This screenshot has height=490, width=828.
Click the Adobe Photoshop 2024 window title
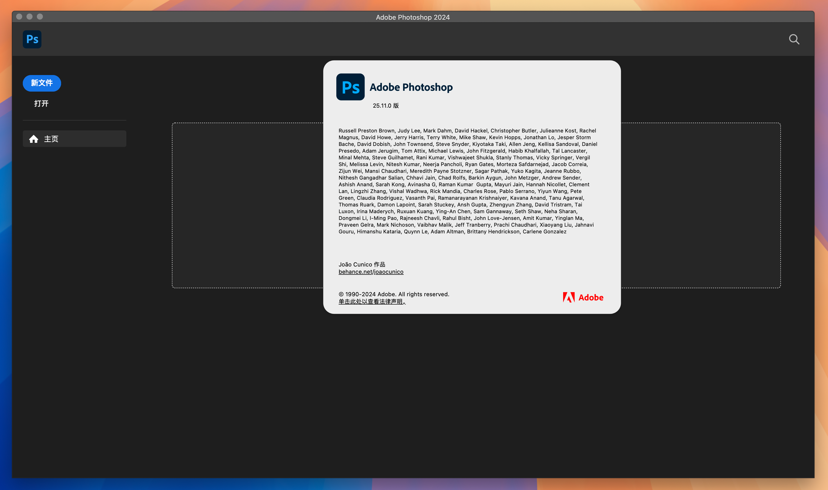413,17
